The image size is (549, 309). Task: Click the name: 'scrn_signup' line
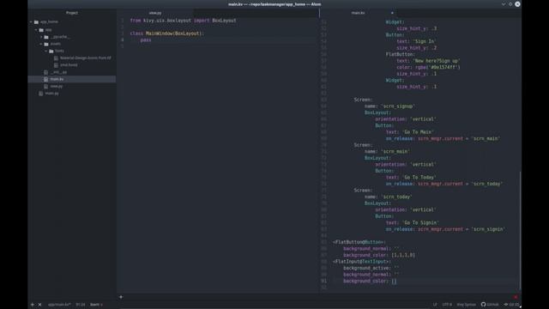(389, 106)
